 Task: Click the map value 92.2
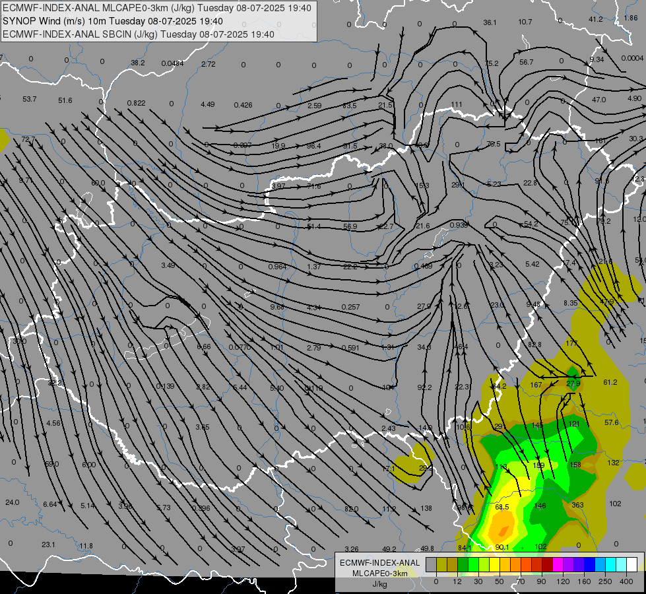(x=424, y=387)
